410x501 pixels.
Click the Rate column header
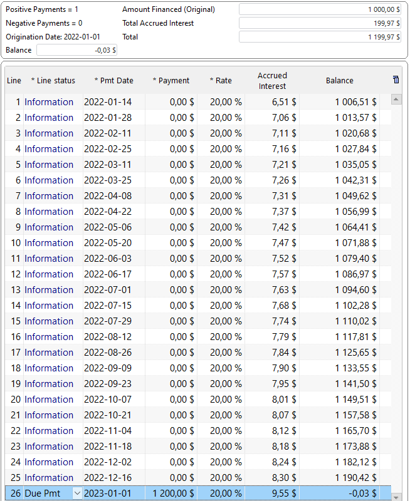221,80
